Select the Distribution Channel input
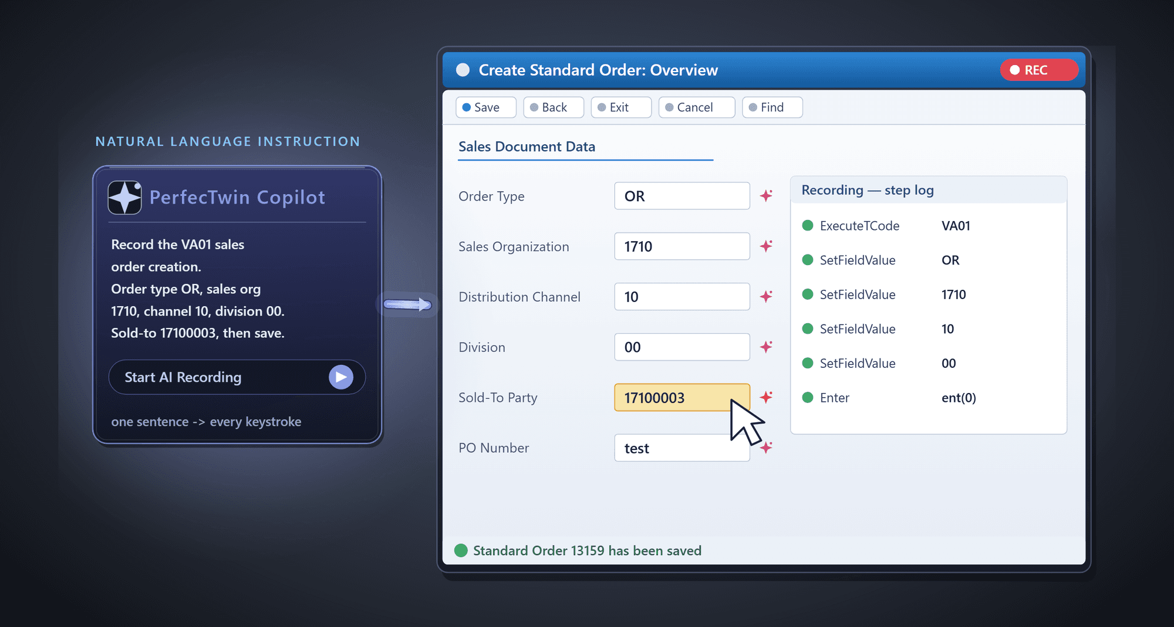The width and height of the screenshot is (1174, 627). click(682, 297)
